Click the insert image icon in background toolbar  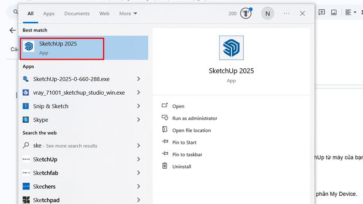click(334, 12)
